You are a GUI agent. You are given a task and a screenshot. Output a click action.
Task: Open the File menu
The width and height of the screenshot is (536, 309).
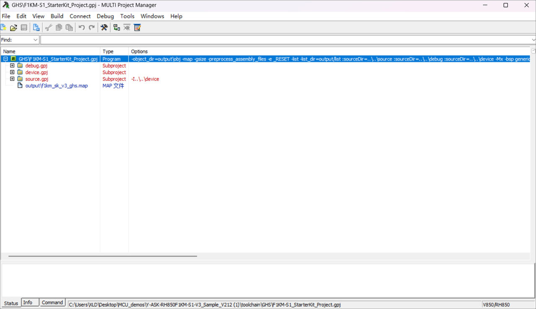click(6, 16)
